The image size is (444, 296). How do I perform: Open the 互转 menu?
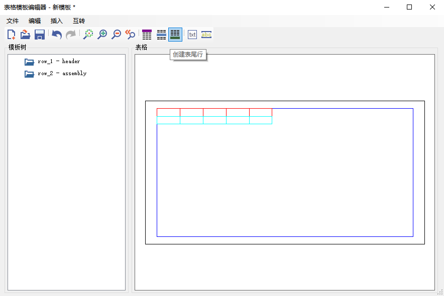pyautogui.click(x=79, y=21)
